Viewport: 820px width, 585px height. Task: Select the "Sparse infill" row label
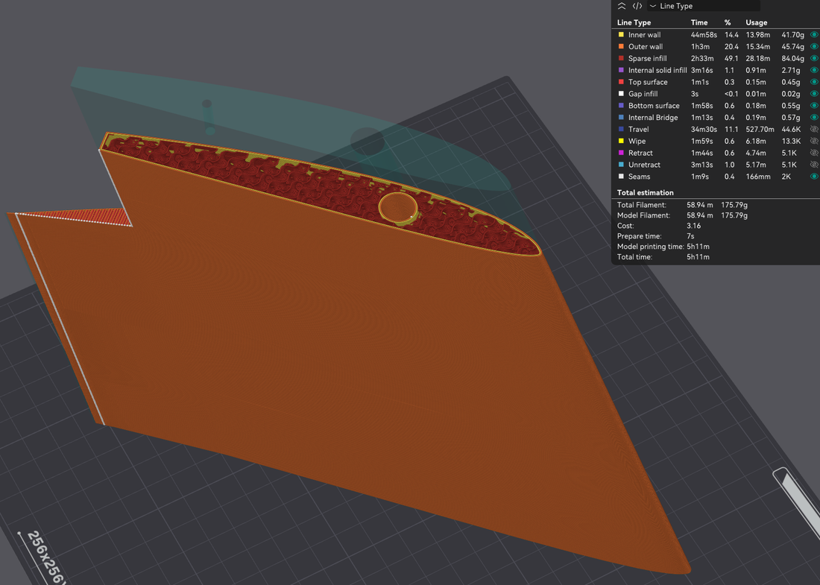[647, 59]
